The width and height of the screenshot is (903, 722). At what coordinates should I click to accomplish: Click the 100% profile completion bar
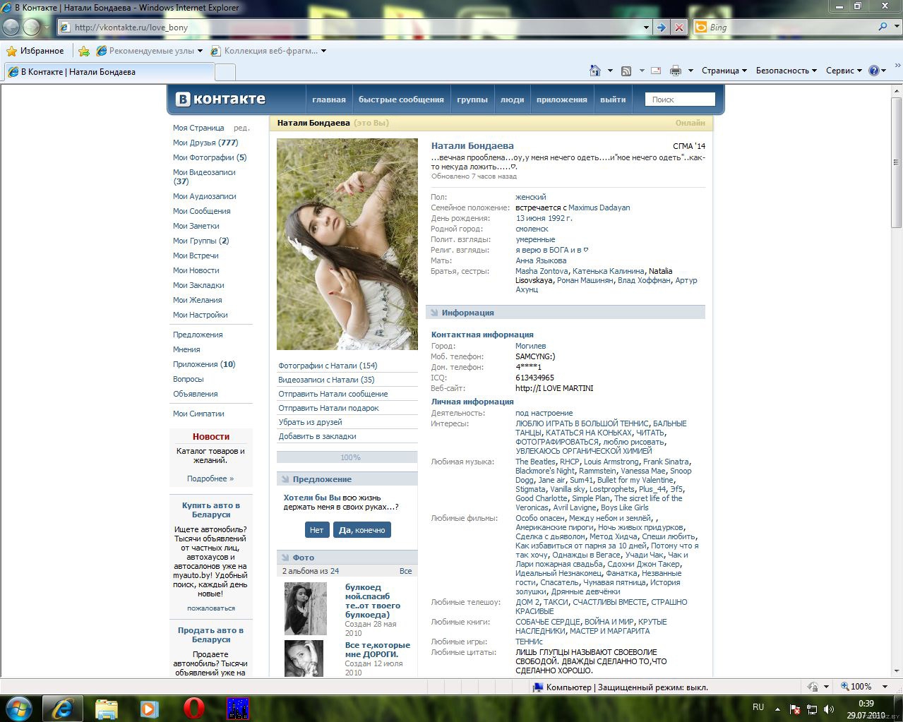pos(347,457)
